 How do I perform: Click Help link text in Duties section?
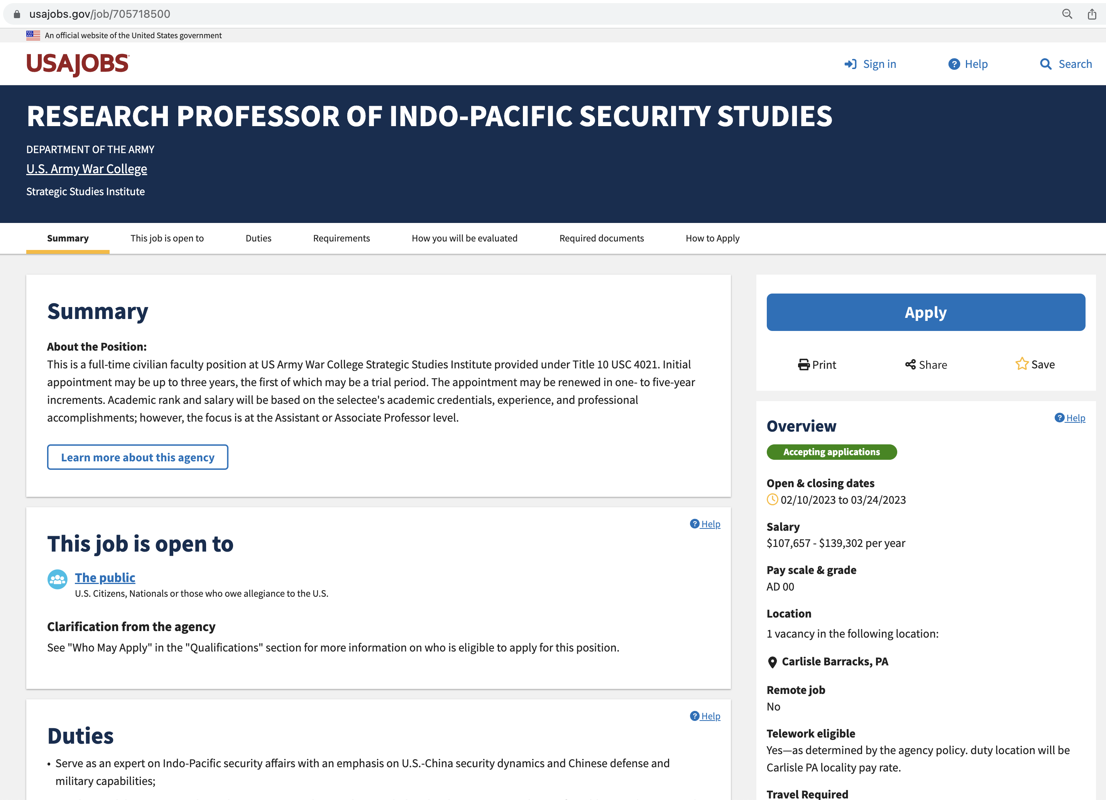pyautogui.click(x=710, y=716)
